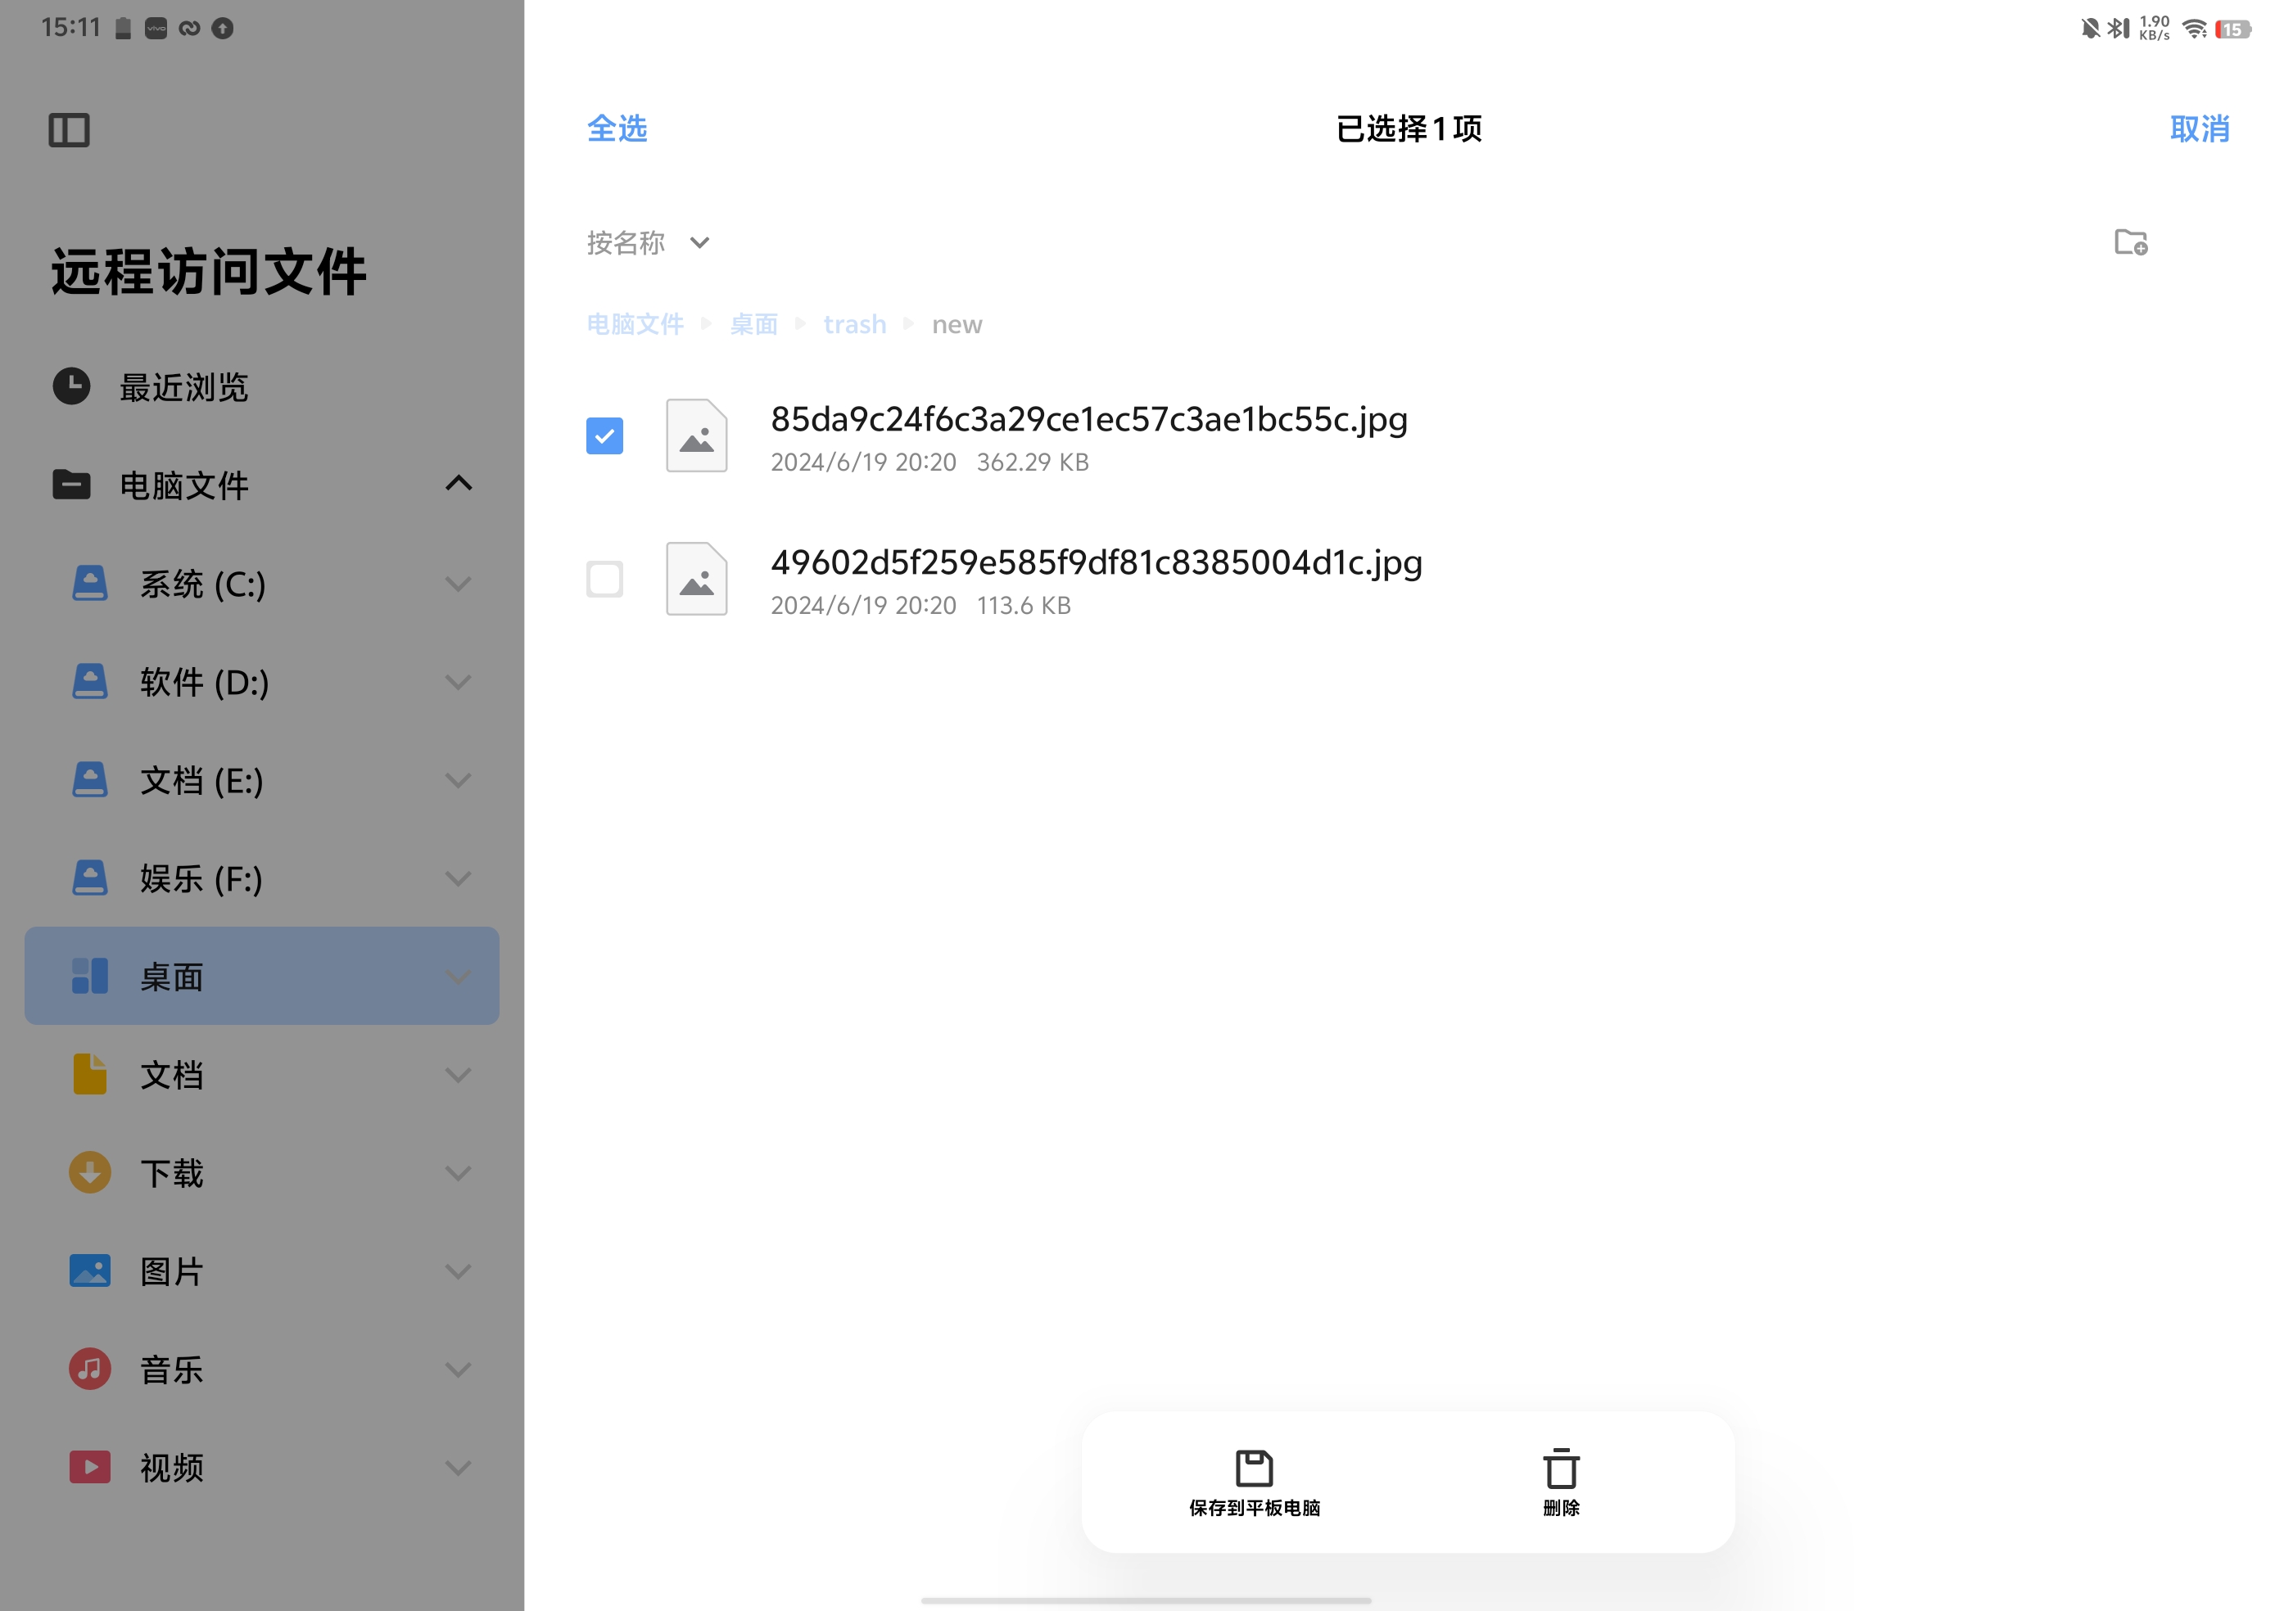The image size is (2293, 1611).
Task: Select 图片 in the sidebar
Action: click(x=172, y=1271)
